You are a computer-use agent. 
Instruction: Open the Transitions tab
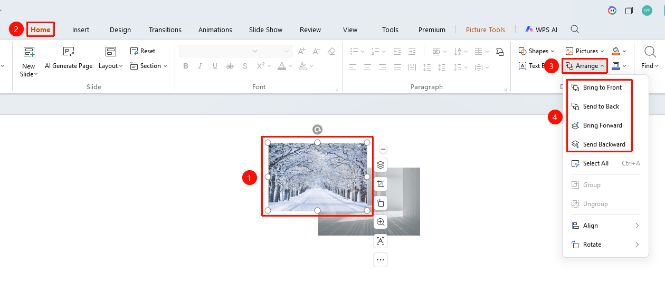[165, 30]
